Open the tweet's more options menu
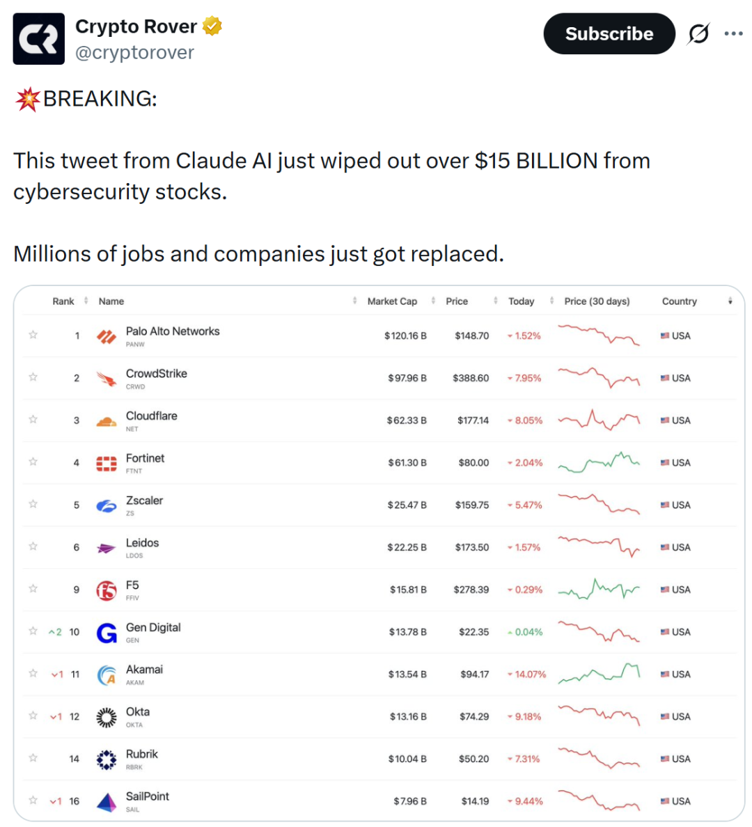 (735, 33)
